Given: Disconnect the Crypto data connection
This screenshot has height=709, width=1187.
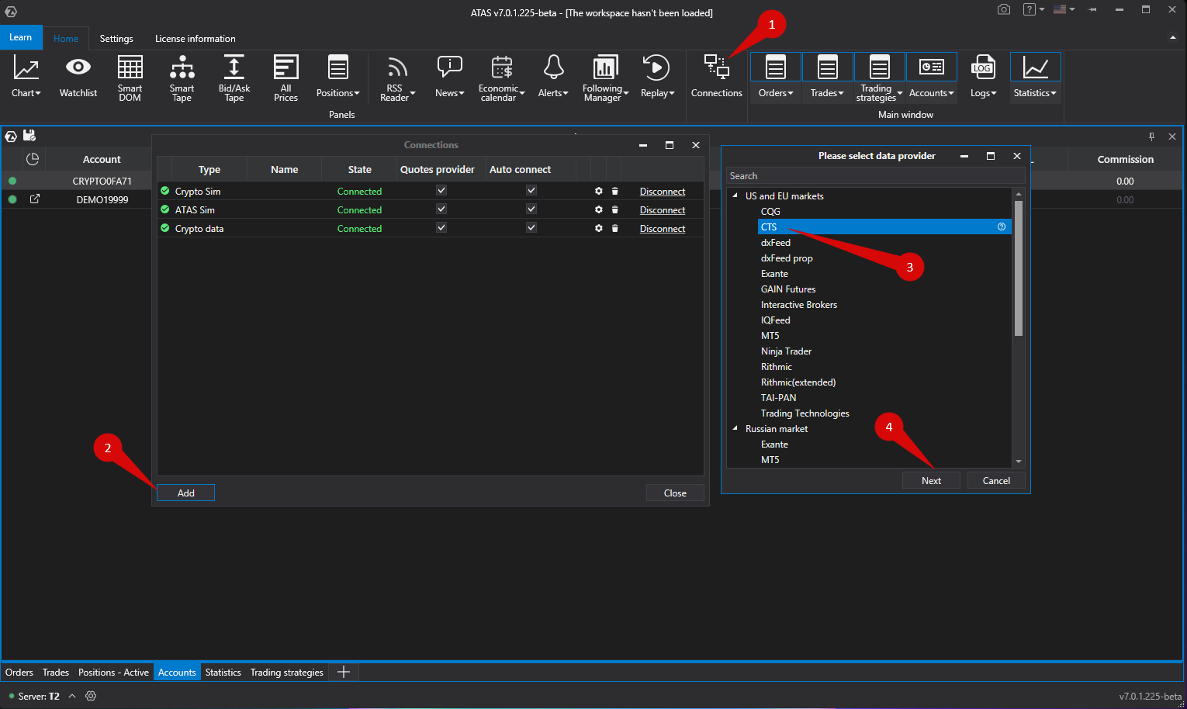Looking at the screenshot, I should (662, 229).
